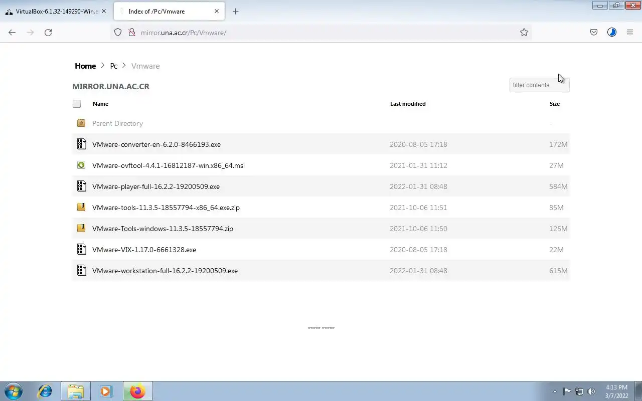The height and width of the screenshot is (401, 642).
Task: Click the insecure connection padlock icon
Action: tap(132, 32)
